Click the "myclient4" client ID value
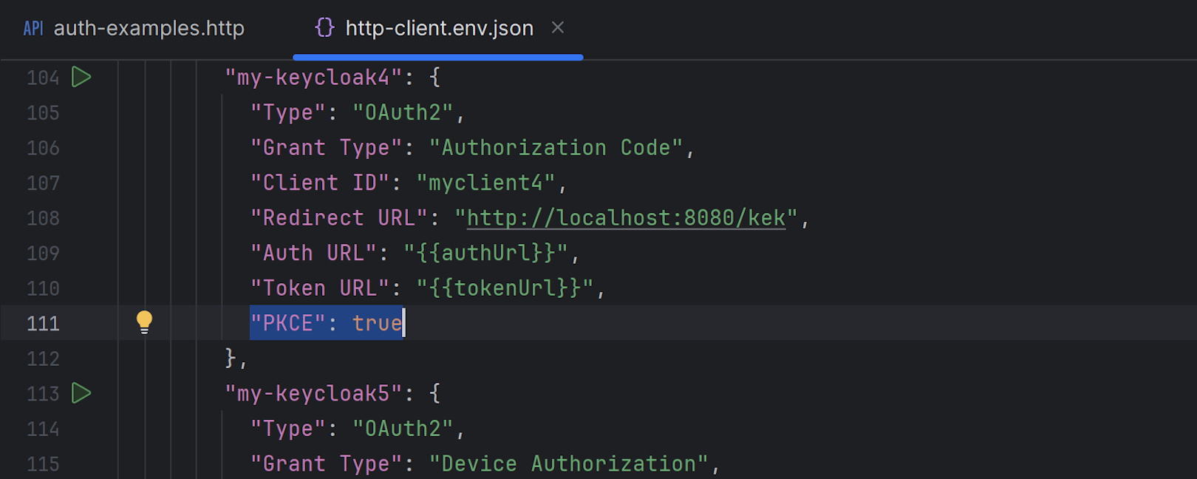Image resolution: width=1197 pixels, height=479 pixels. pyautogui.click(x=486, y=183)
